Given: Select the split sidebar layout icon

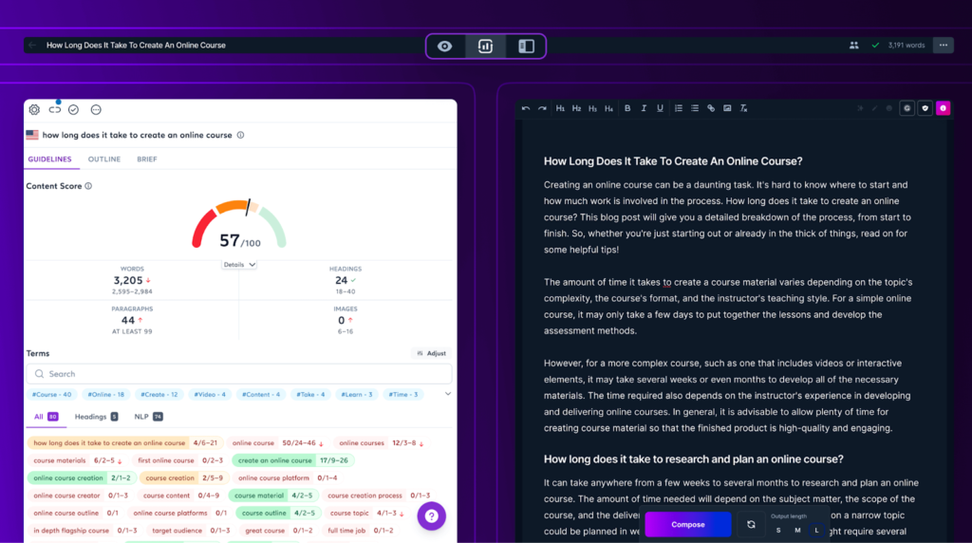Looking at the screenshot, I should (x=526, y=46).
